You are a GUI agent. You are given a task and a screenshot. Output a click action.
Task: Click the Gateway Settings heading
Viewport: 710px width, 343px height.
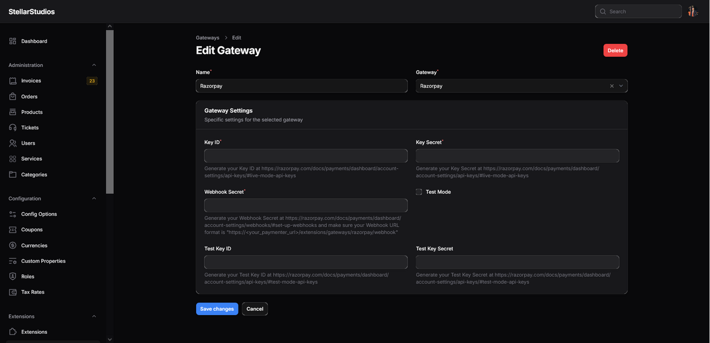[228, 110]
